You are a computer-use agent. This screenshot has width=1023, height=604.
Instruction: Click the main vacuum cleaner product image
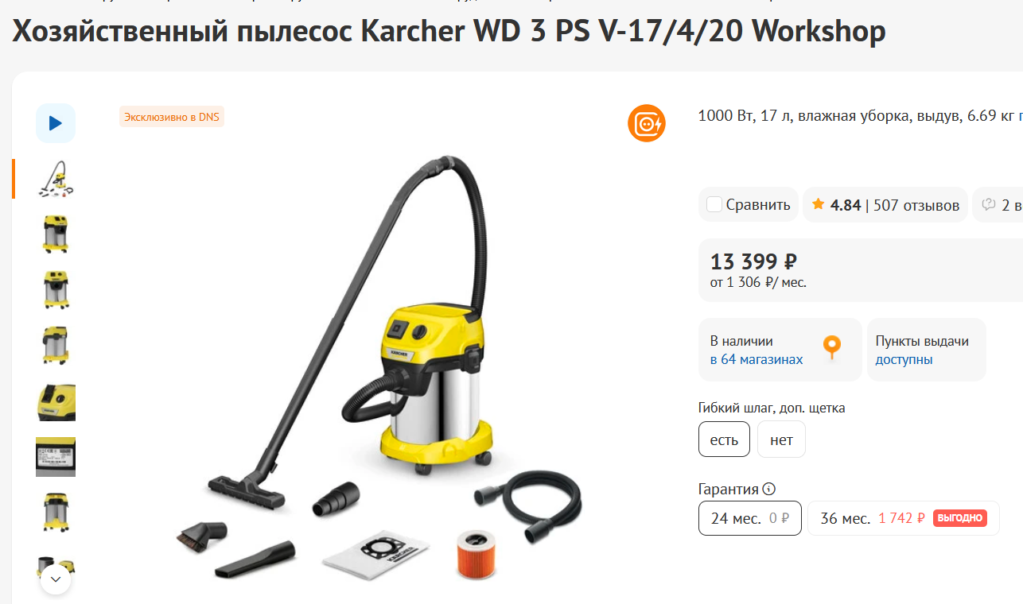click(x=378, y=366)
